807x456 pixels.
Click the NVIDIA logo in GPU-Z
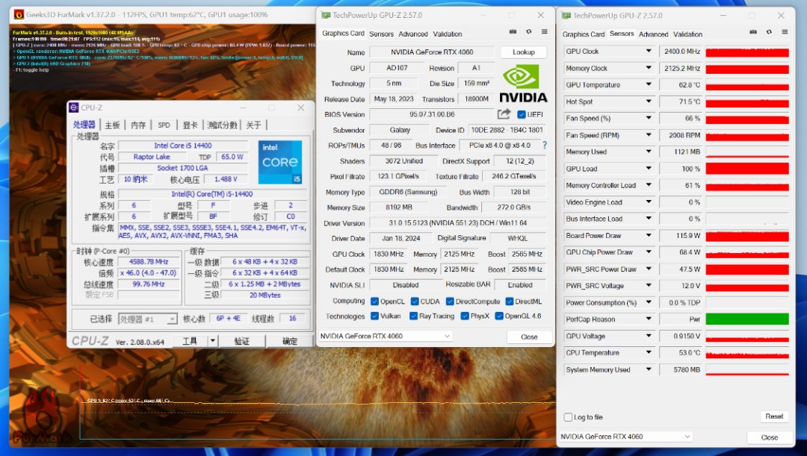(x=523, y=84)
